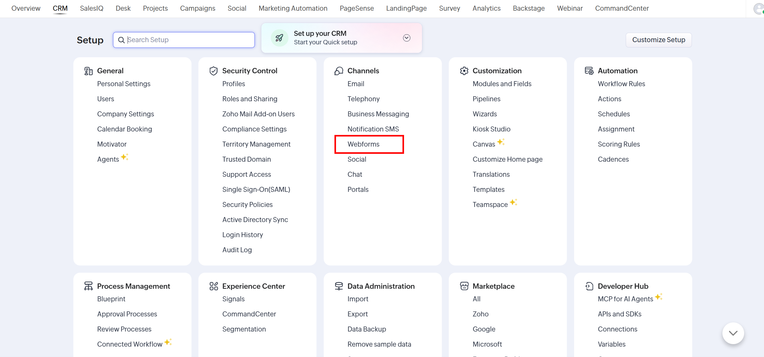Open the CommandCenter top tab
Image resolution: width=764 pixels, height=357 pixels.
(x=622, y=8)
